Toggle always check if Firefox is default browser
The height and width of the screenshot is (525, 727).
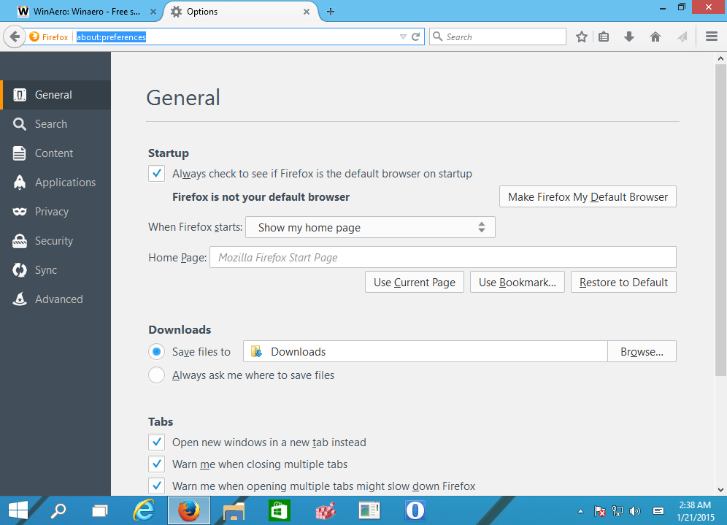pyautogui.click(x=156, y=173)
